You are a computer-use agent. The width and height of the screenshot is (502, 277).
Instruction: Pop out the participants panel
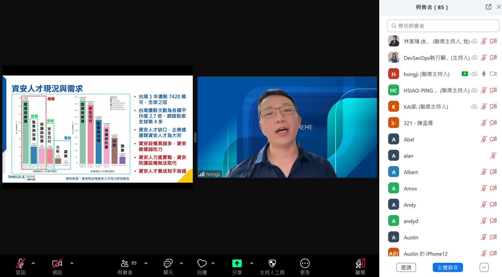click(488, 7)
